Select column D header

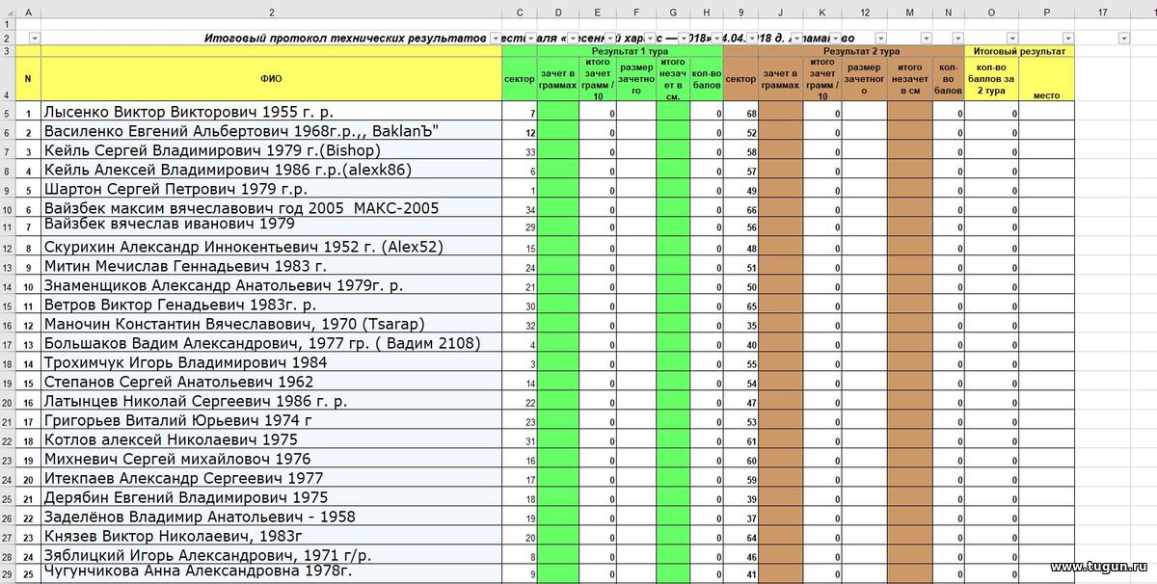coord(558,12)
